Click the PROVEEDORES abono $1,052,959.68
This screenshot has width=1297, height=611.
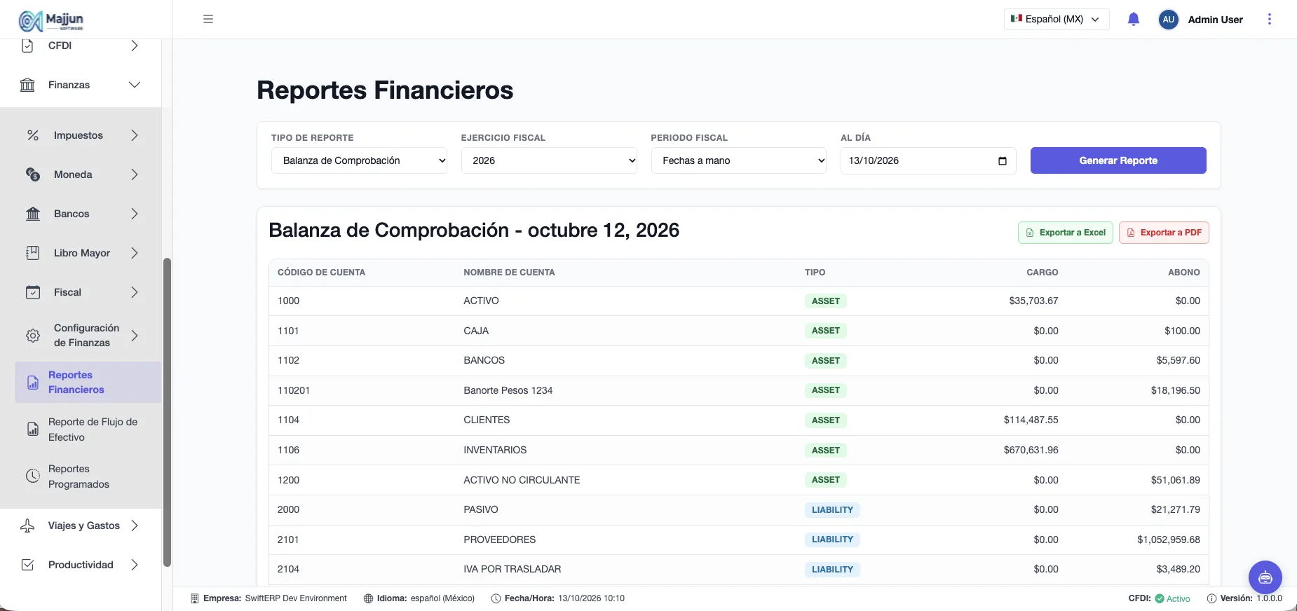[x=1169, y=540]
